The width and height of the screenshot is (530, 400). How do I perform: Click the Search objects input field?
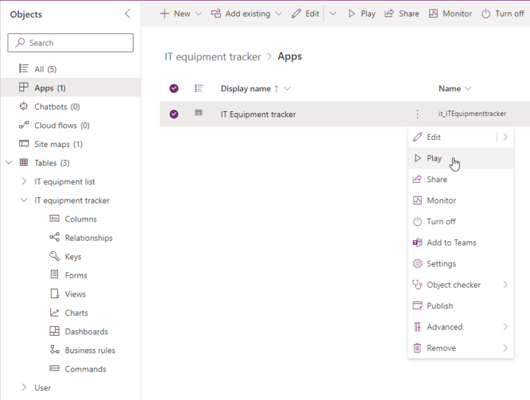[x=70, y=43]
